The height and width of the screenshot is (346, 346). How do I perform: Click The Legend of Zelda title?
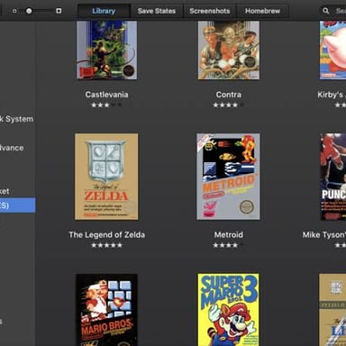106,235
